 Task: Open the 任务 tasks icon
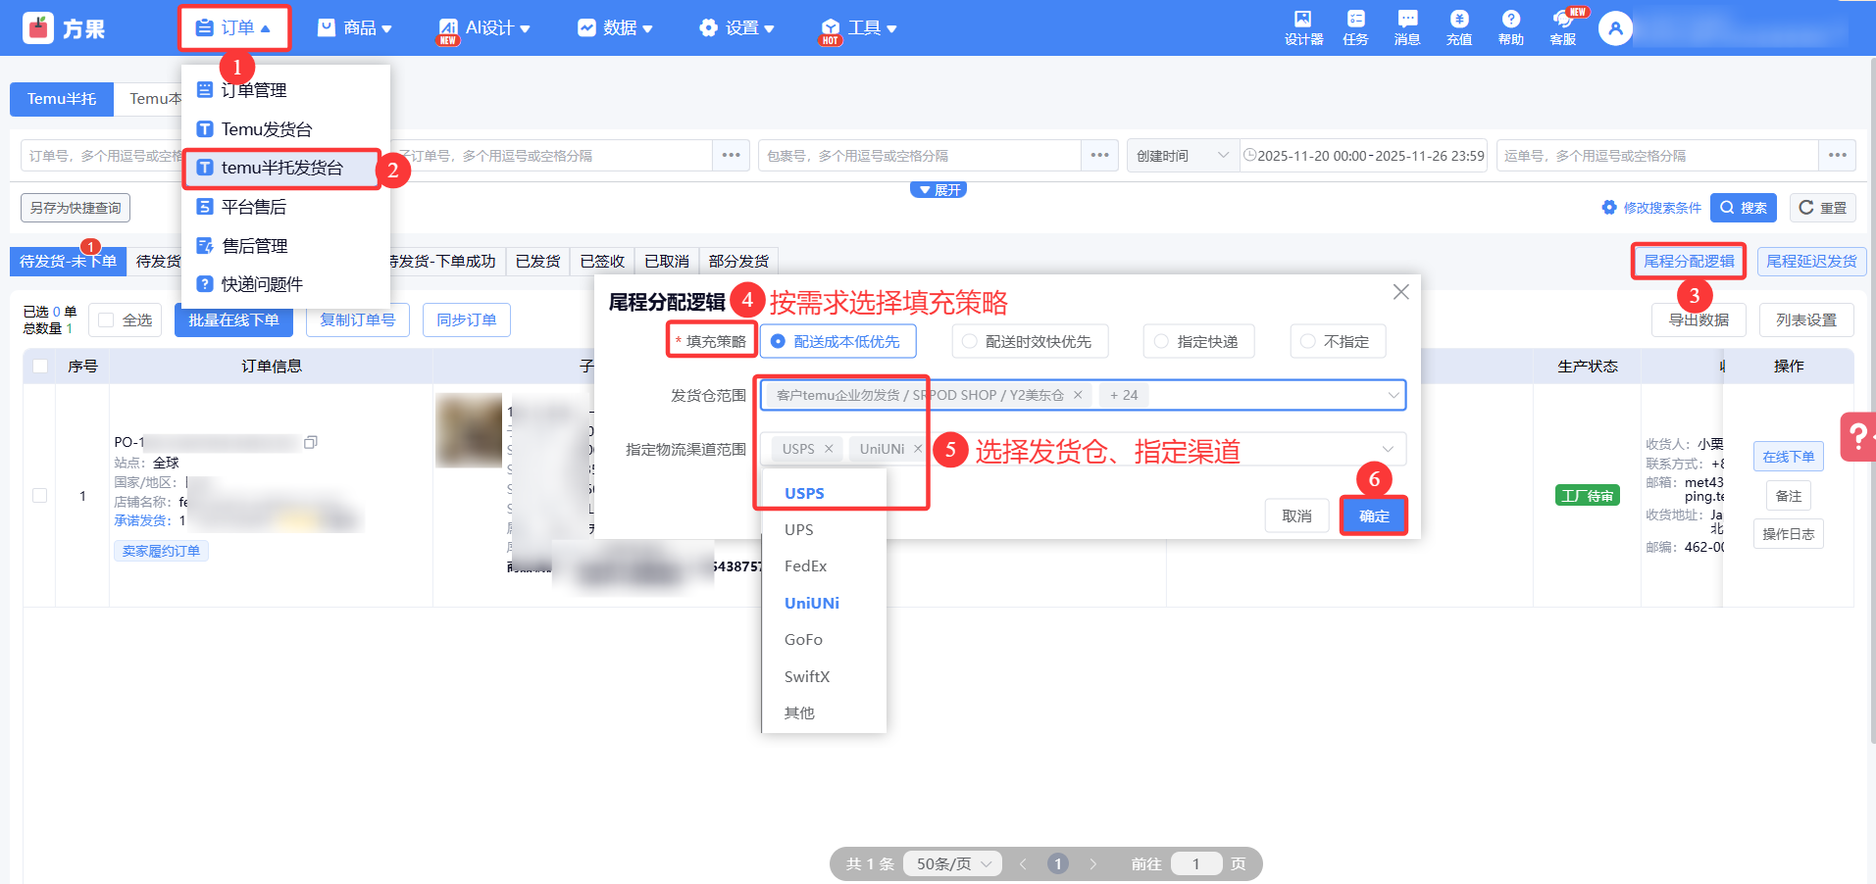pyautogui.click(x=1355, y=26)
